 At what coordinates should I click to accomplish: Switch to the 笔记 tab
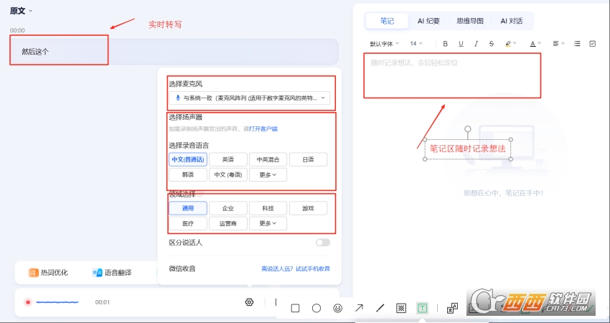coord(387,21)
